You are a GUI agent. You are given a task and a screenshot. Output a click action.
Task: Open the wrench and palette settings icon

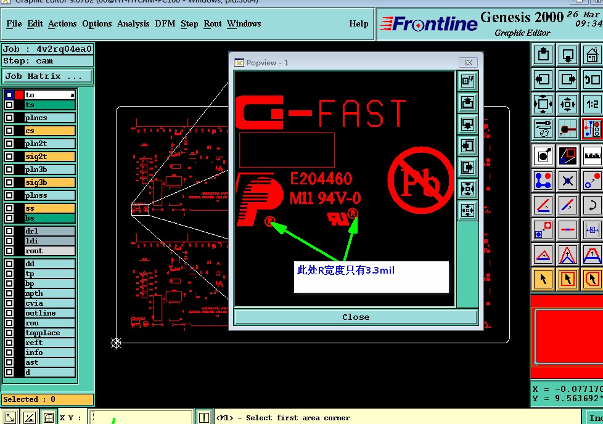543,129
